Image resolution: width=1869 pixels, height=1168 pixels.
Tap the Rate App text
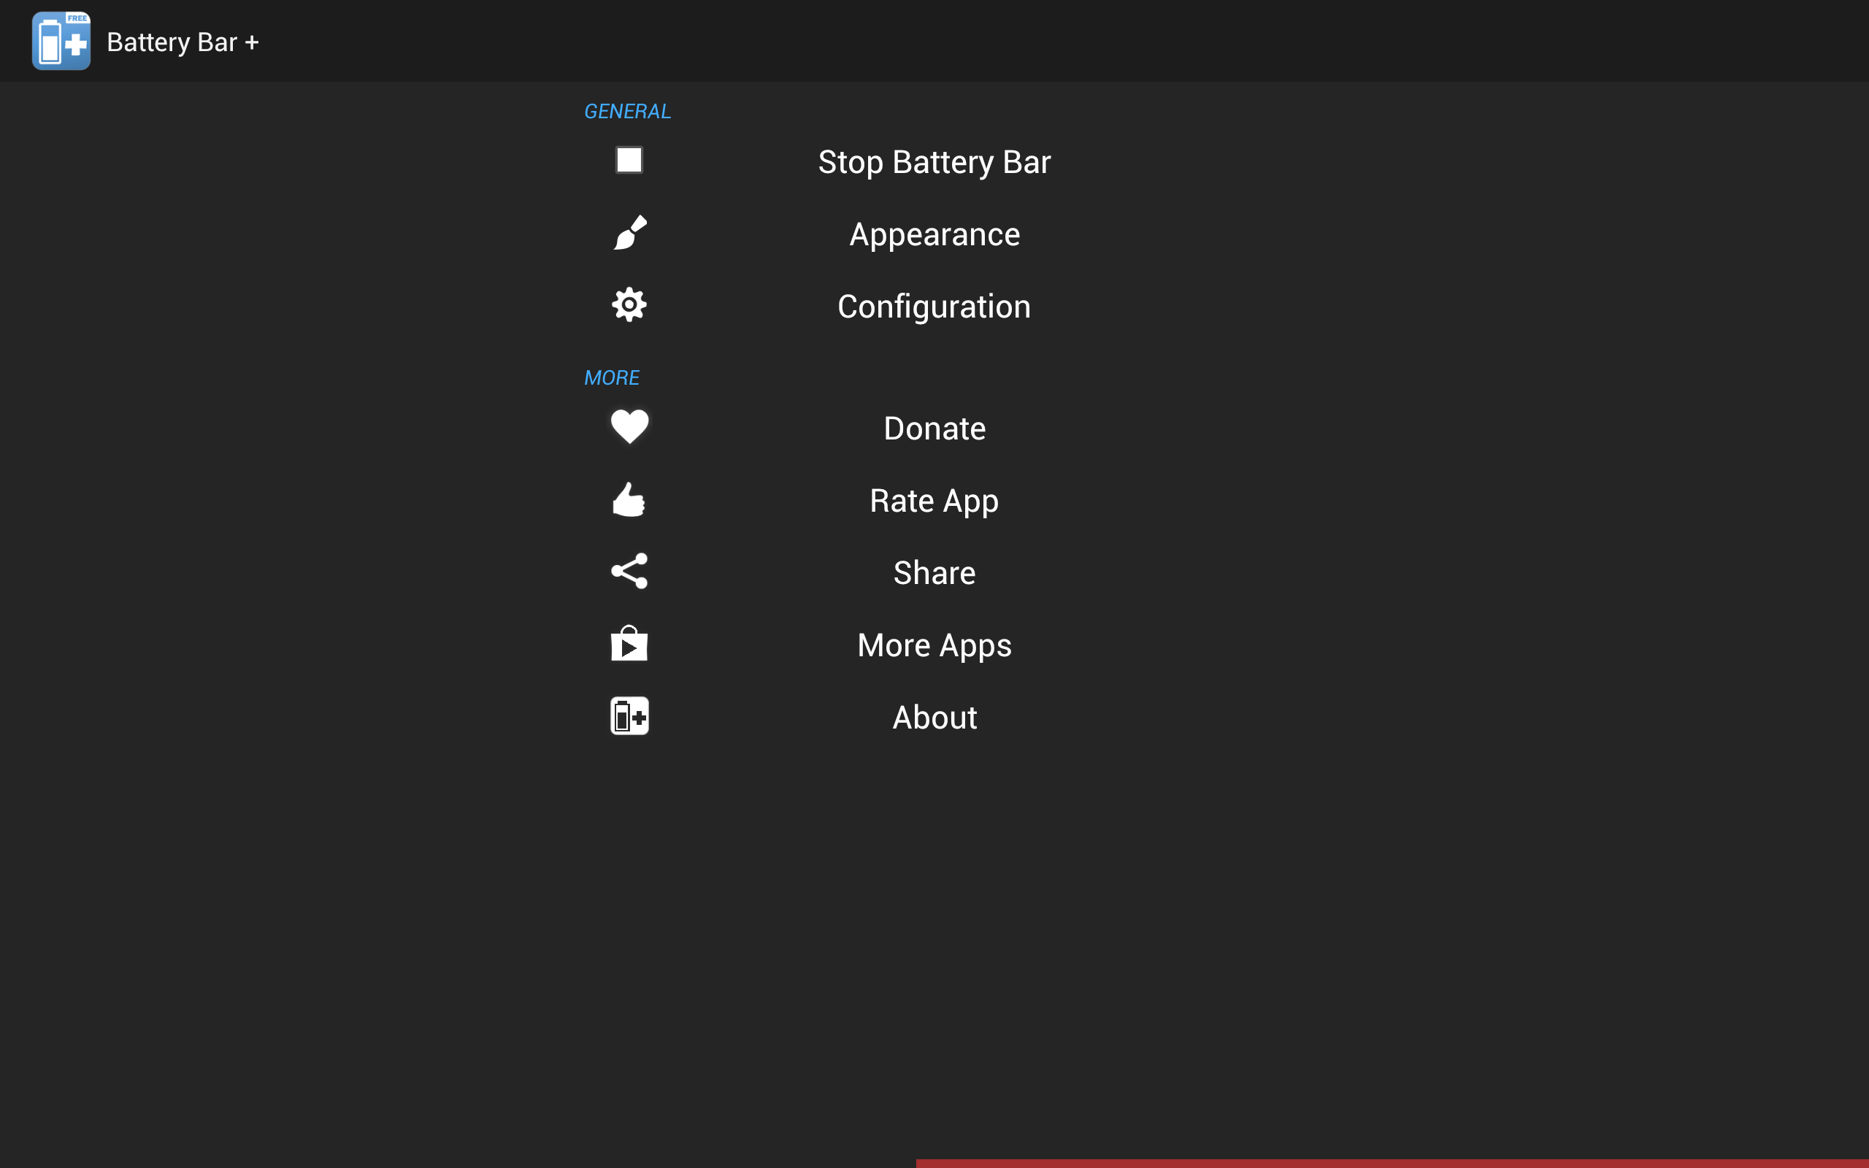click(x=934, y=501)
